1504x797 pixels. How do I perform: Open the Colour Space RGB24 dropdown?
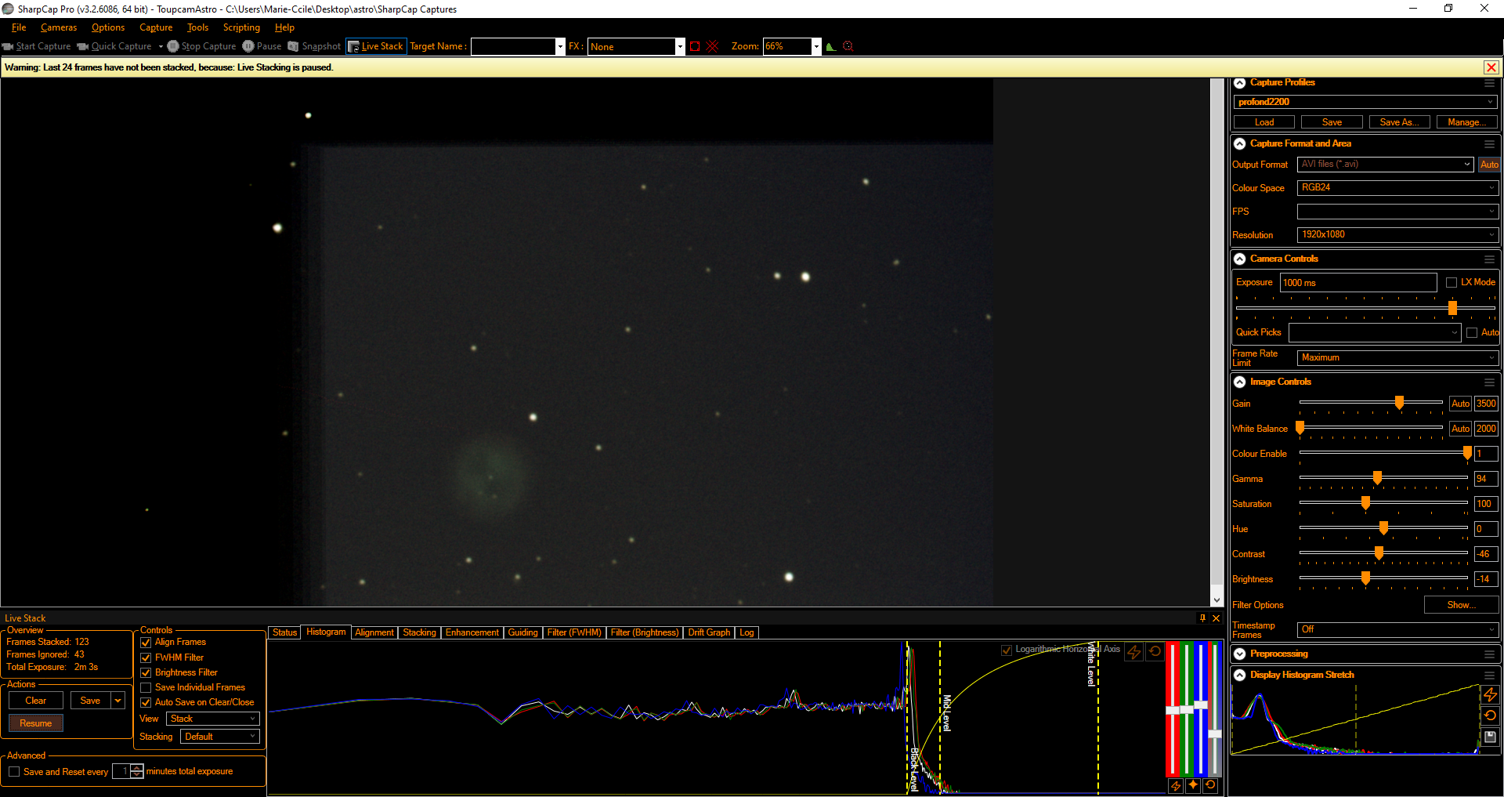coord(1397,188)
